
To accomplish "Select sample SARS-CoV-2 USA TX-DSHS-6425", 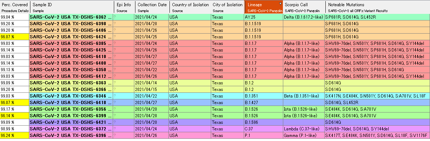I will coord(71,50).
